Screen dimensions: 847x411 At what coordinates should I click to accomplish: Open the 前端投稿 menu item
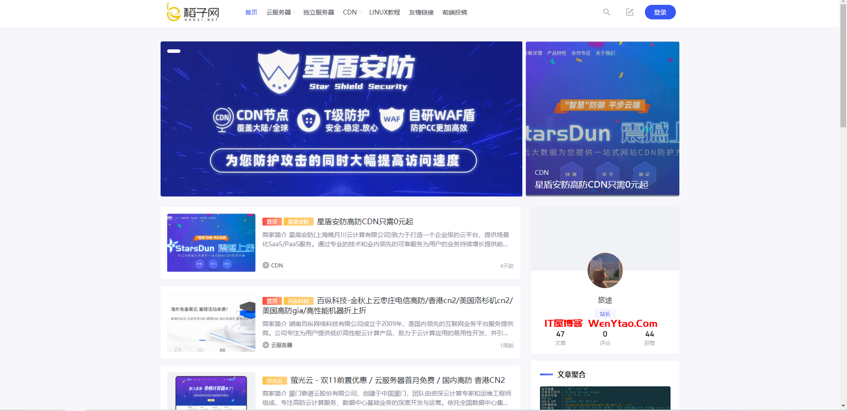click(455, 12)
